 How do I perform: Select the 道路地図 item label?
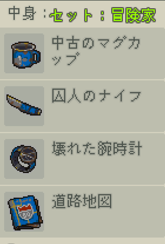click(82, 201)
